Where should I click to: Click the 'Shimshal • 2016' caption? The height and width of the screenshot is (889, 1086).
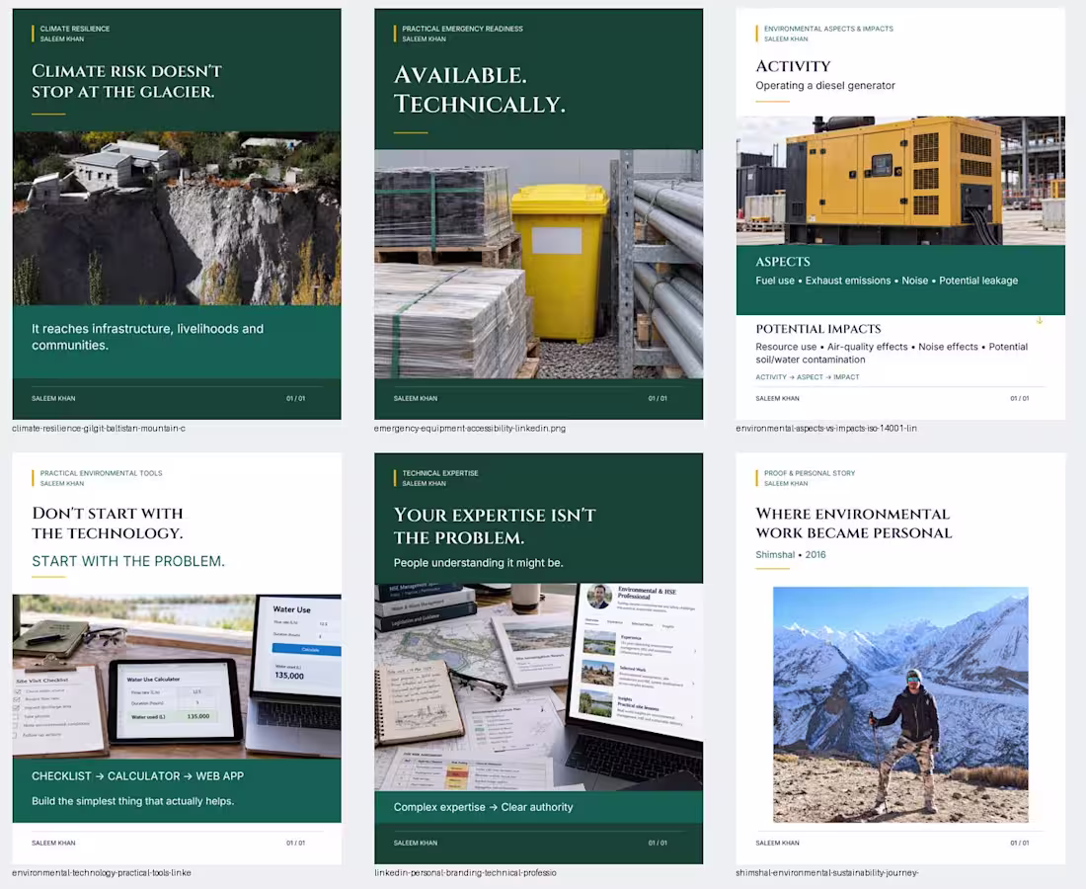click(790, 554)
